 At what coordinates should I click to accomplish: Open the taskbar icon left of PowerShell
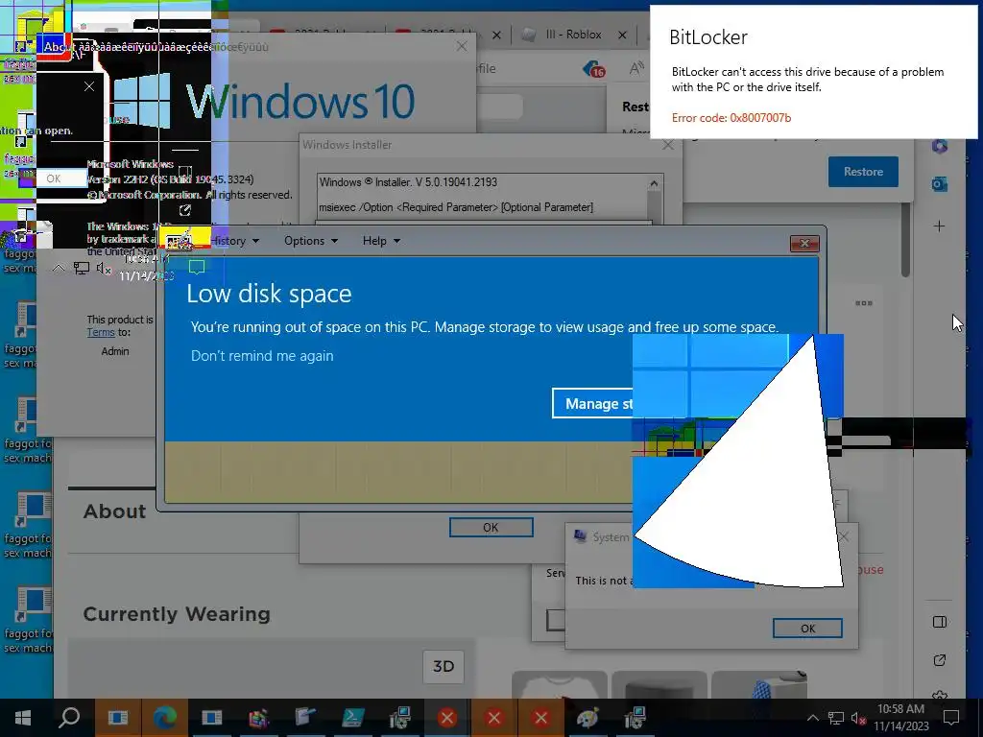(x=305, y=718)
